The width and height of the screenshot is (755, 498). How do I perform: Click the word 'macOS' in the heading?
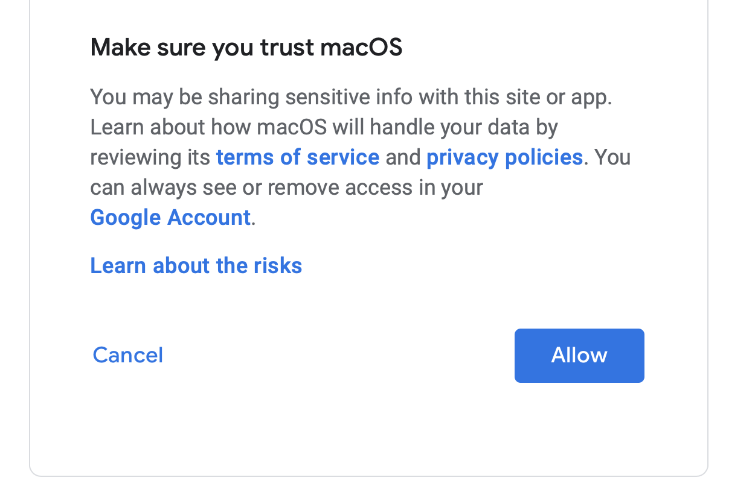(x=361, y=48)
